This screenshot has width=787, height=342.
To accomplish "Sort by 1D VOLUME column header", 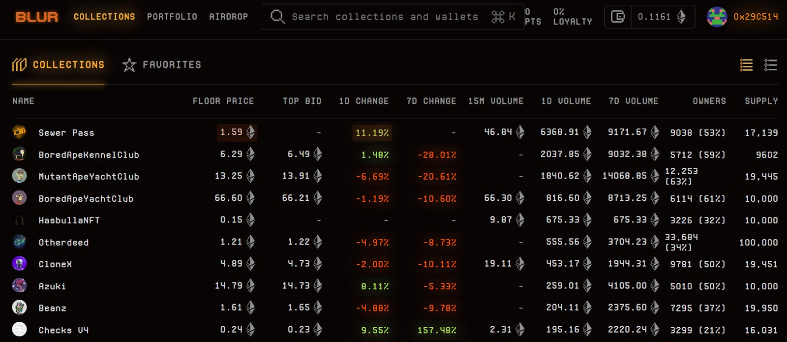I will [x=566, y=101].
